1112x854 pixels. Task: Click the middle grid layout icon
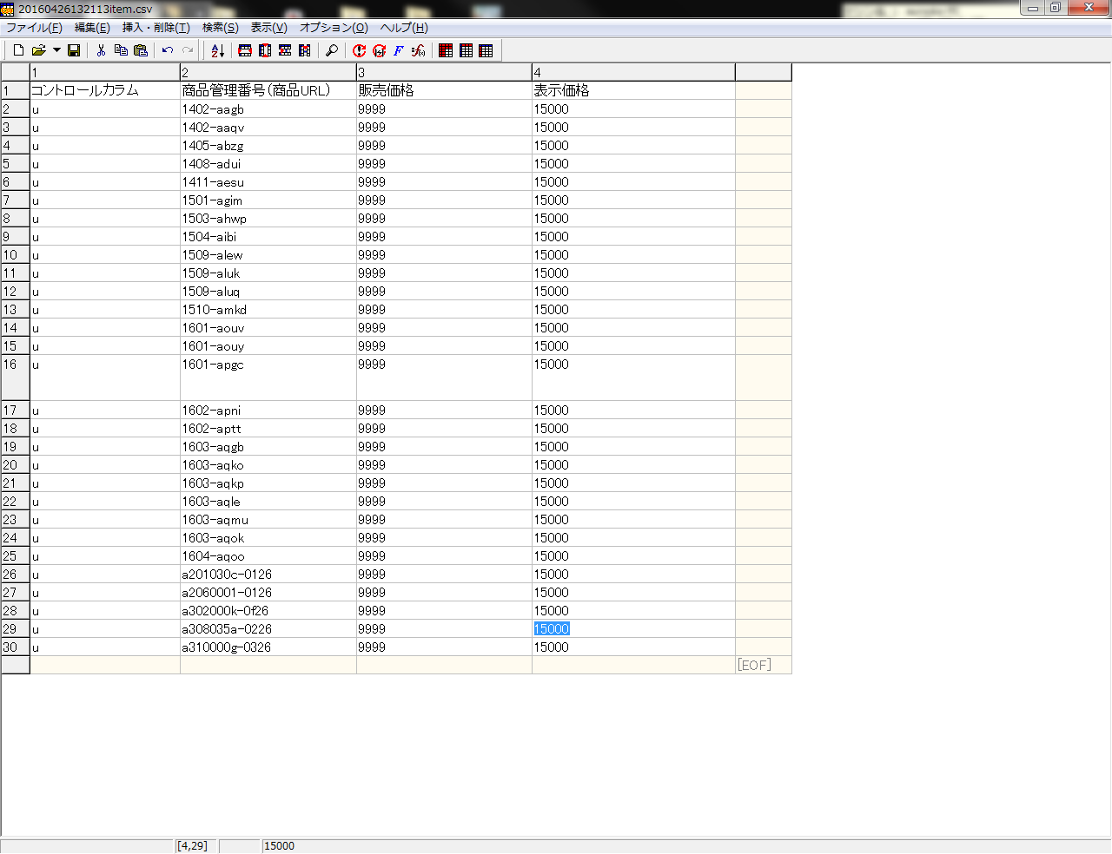(x=466, y=50)
